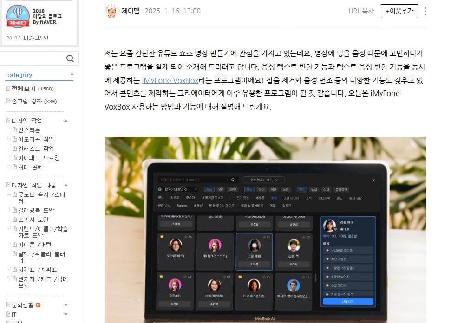Collapse the 디자인 작업 나눔 category group
Viewport: 451px width, 323px height.
(66, 185)
